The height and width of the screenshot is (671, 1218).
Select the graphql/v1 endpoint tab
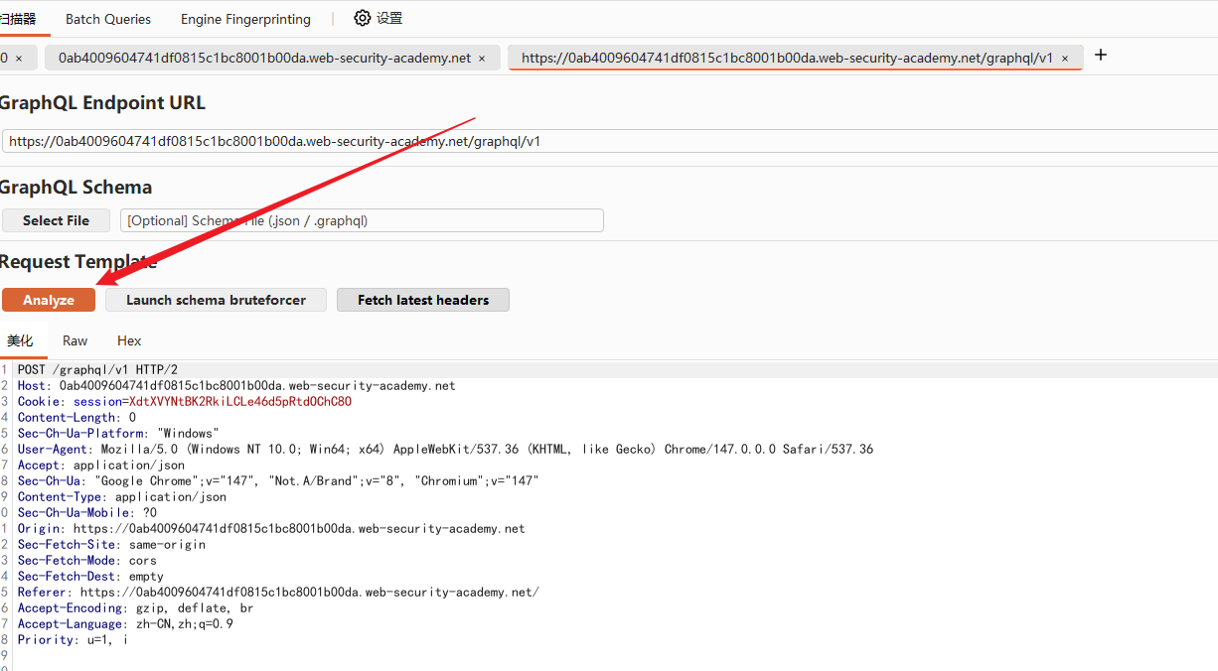(787, 58)
